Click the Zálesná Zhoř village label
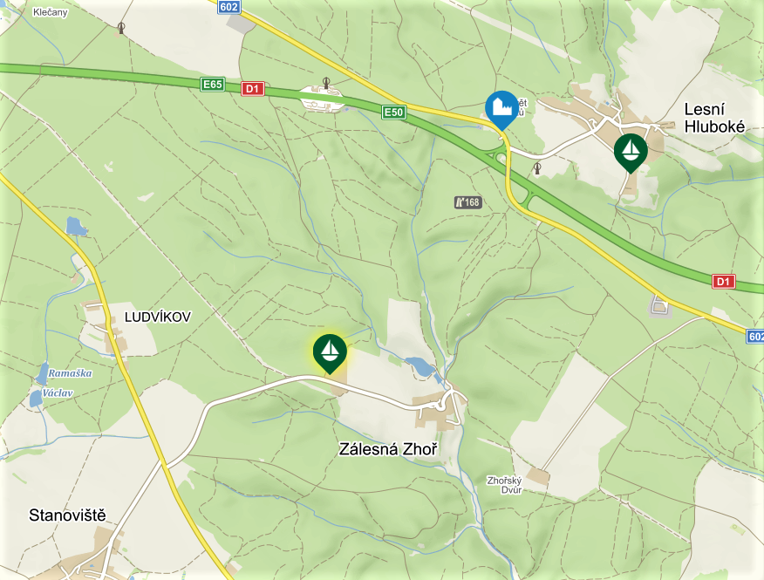This screenshot has width=764, height=580. 388,449
